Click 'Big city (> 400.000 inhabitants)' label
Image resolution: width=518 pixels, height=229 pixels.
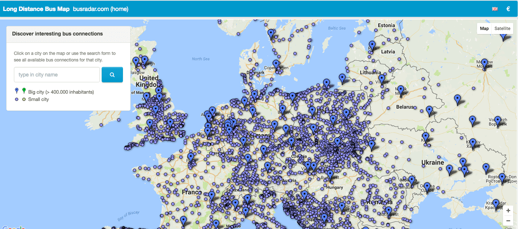coord(61,92)
